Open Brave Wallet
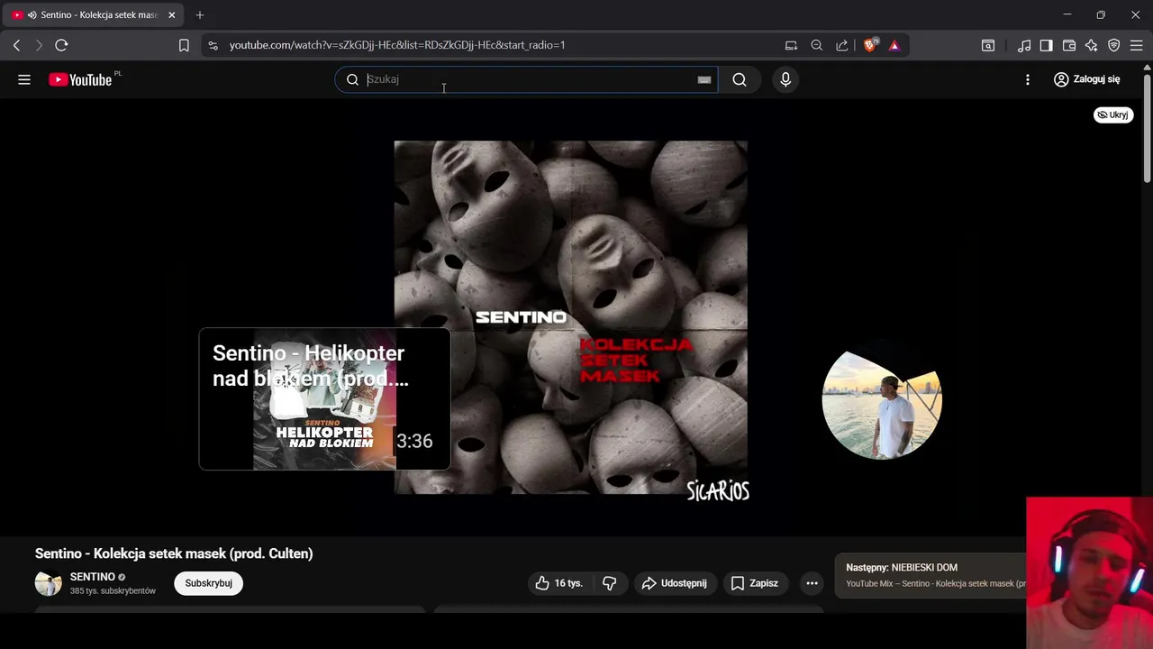Viewport: 1153px width, 649px height. point(1069,45)
